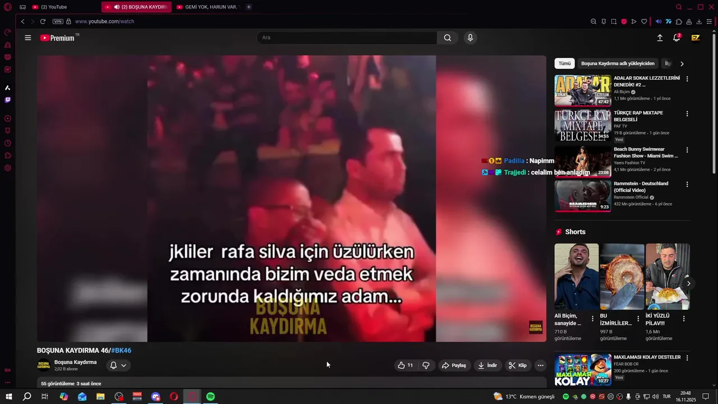
Task: Select Boşuna Kaydırma adlı yükleyiciden chip
Action: (x=618, y=63)
